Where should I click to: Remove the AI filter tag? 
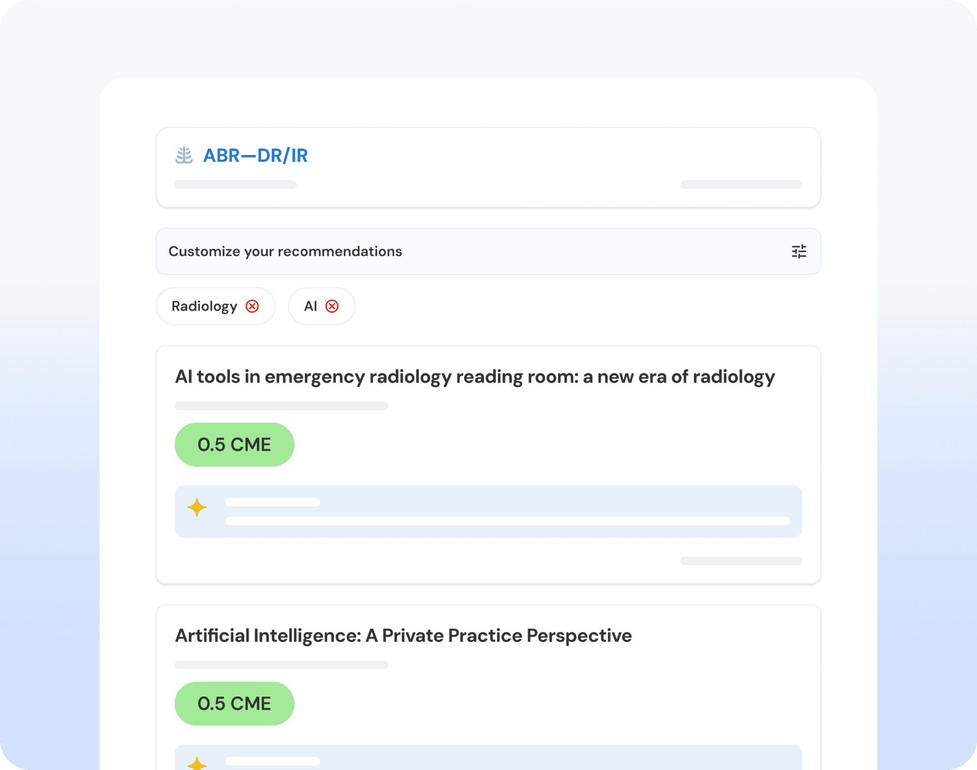tap(332, 306)
